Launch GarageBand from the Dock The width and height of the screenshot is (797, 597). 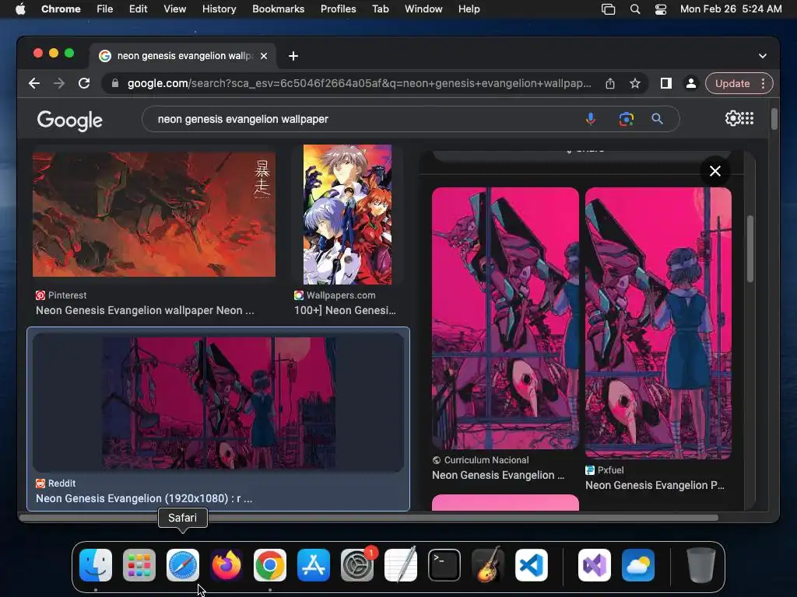pyautogui.click(x=488, y=565)
